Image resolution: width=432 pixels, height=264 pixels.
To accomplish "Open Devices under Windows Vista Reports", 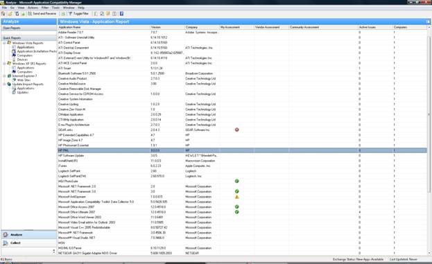I will [22, 60].
